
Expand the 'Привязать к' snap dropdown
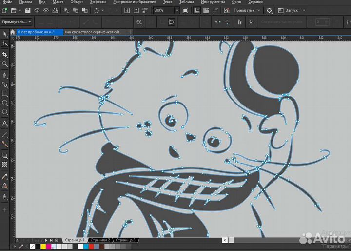pyautogui.click(x=258, y=10)
